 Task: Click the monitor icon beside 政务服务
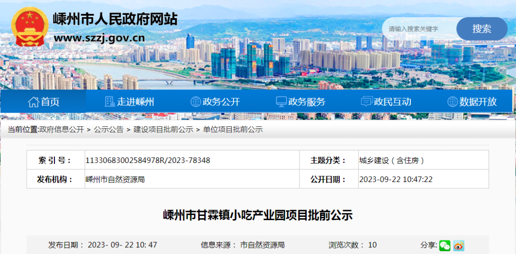click(281, 102)
